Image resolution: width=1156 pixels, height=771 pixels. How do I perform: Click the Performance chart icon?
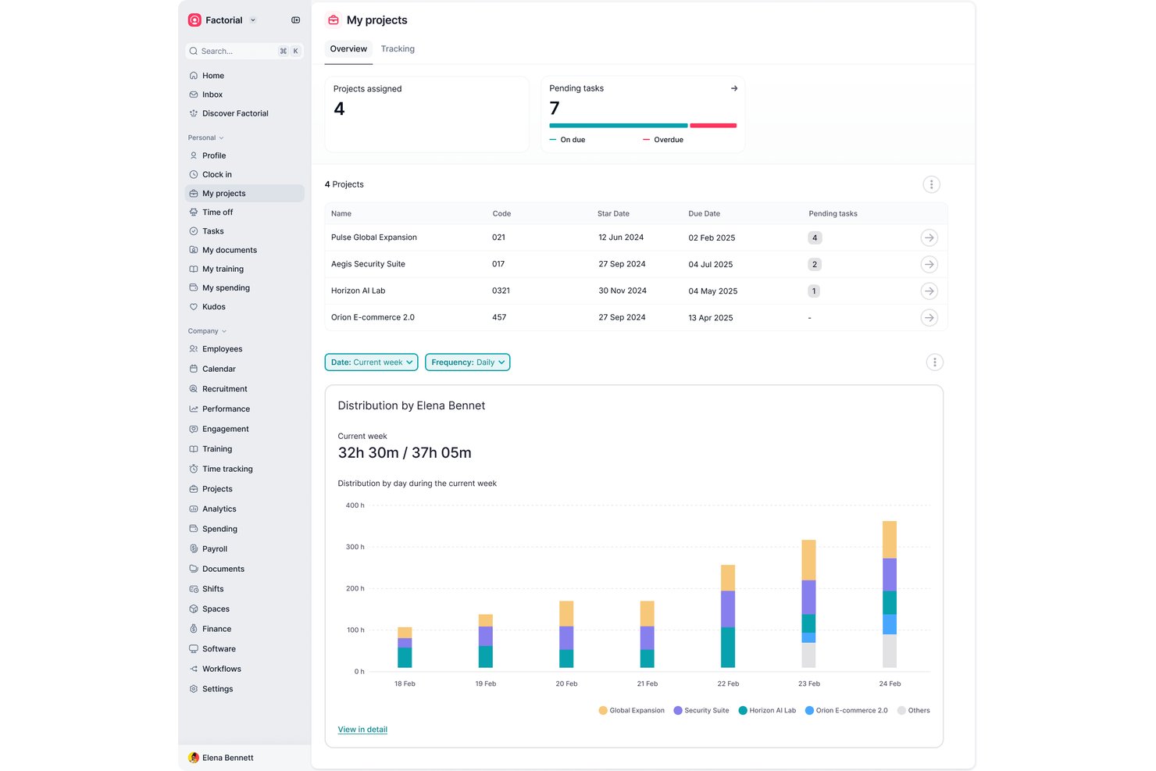[194, 409]
